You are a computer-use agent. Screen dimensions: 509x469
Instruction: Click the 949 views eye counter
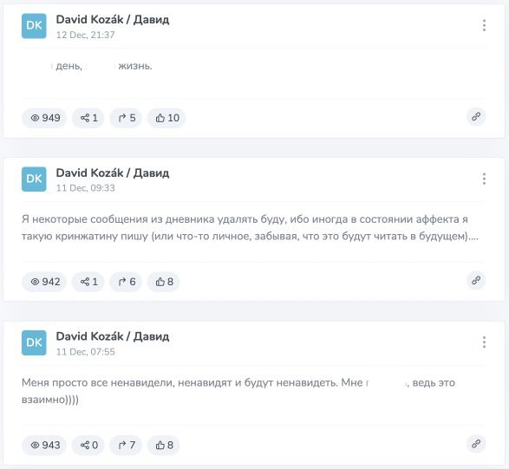tap(44, 118)
